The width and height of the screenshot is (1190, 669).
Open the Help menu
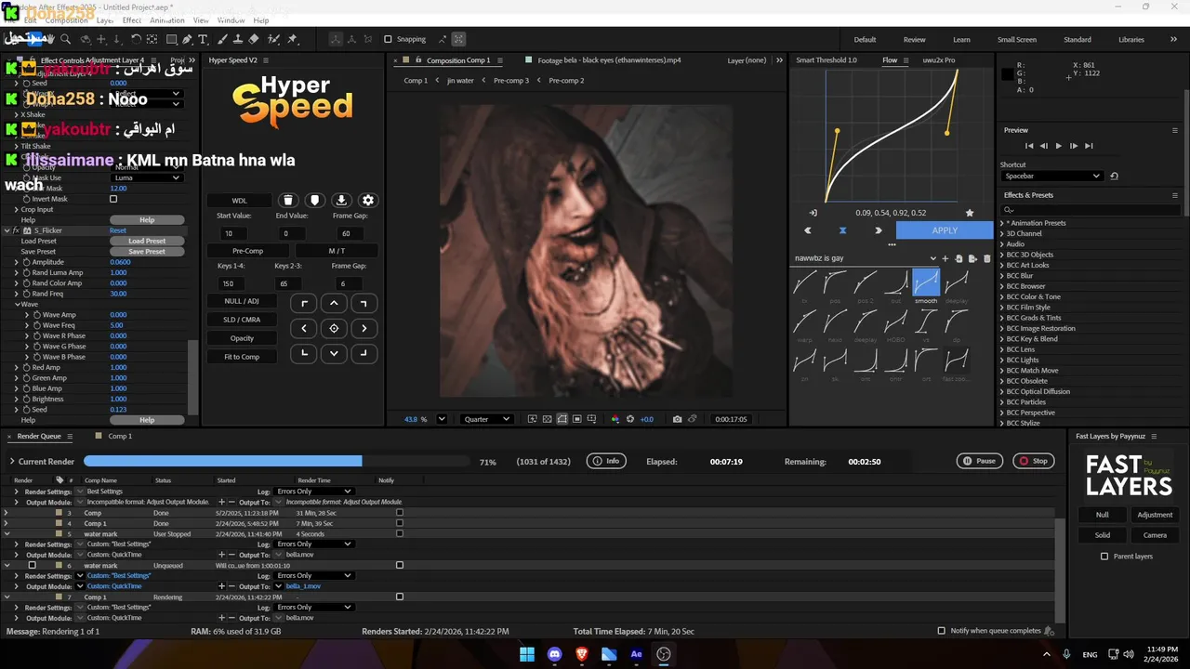pos(261,20)
